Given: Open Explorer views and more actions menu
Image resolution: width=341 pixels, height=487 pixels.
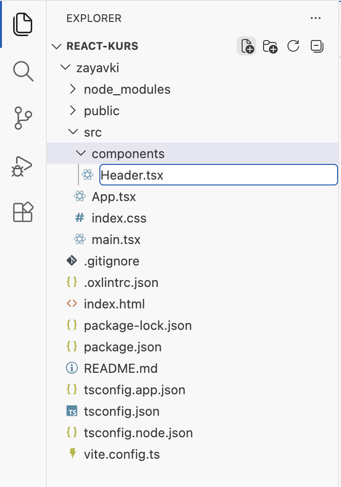Looking at the screenshot, I should click(x=316, y=18).
